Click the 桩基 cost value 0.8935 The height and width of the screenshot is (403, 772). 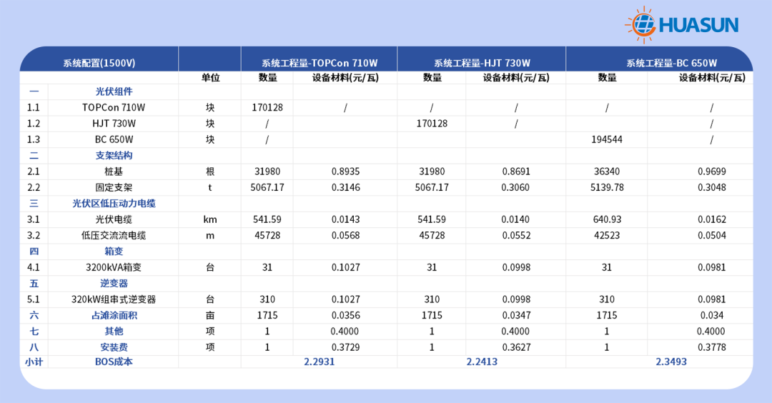345,171
